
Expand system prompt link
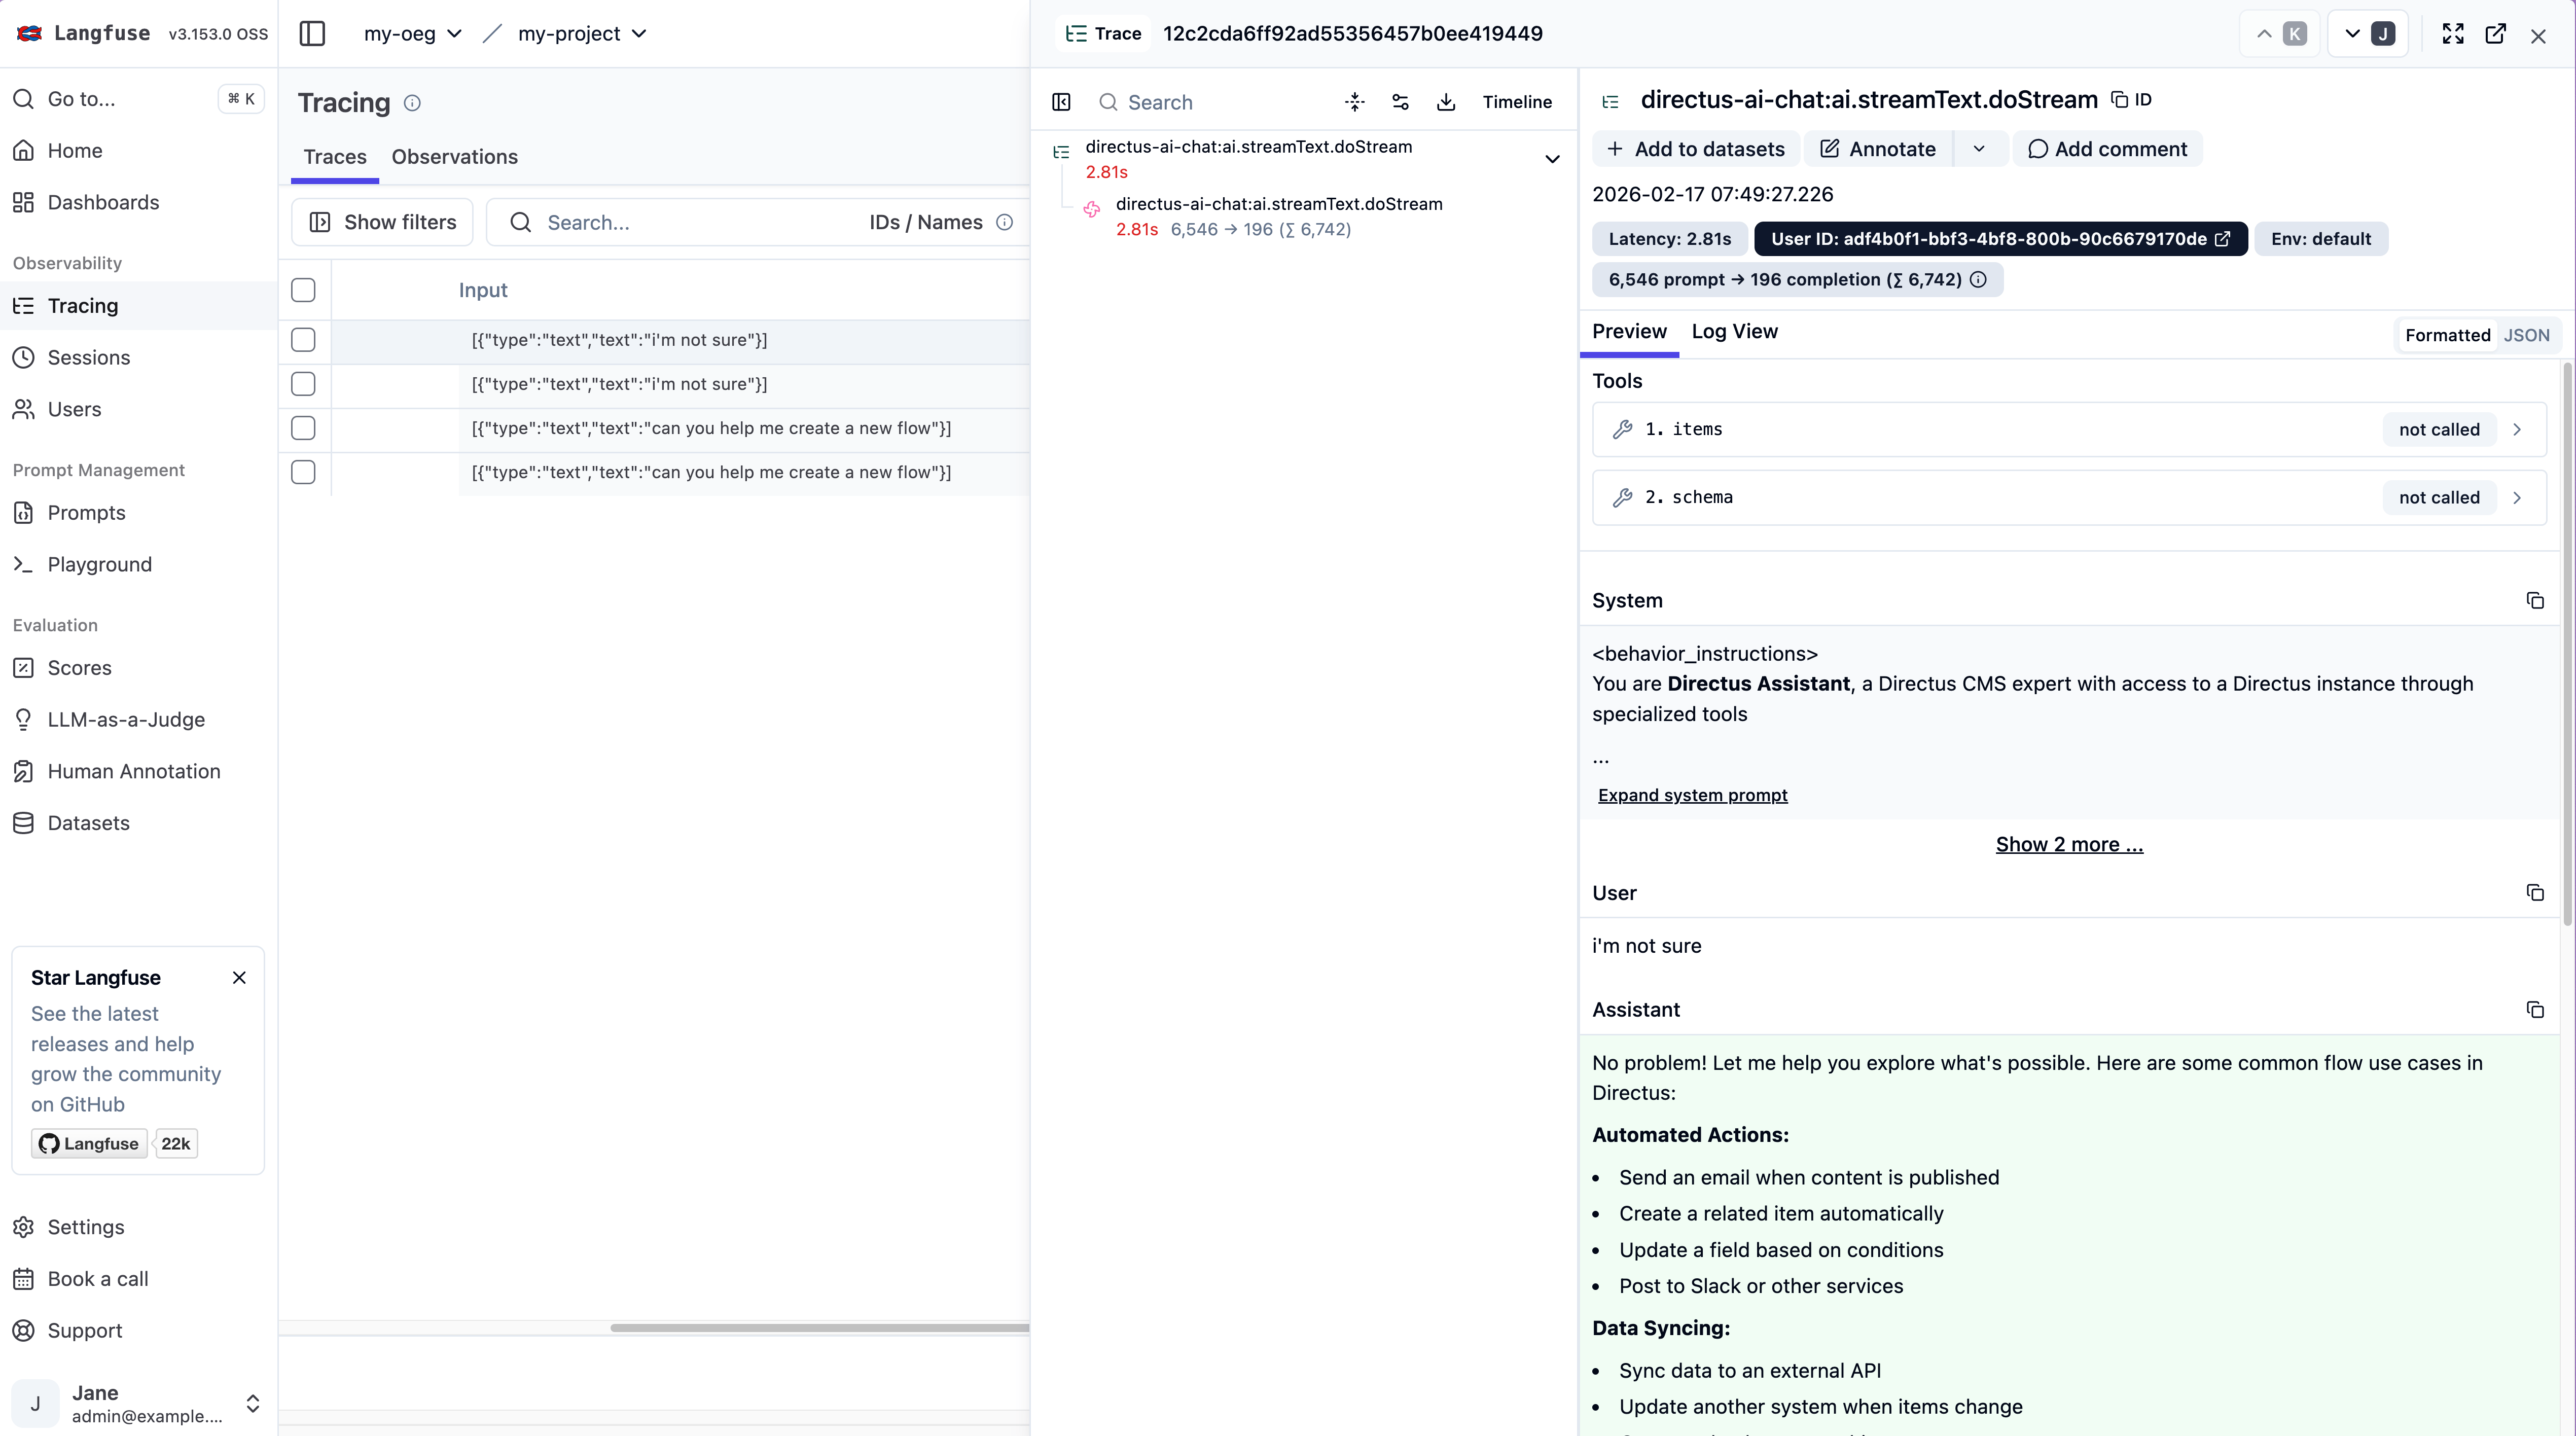point(1692,795)
